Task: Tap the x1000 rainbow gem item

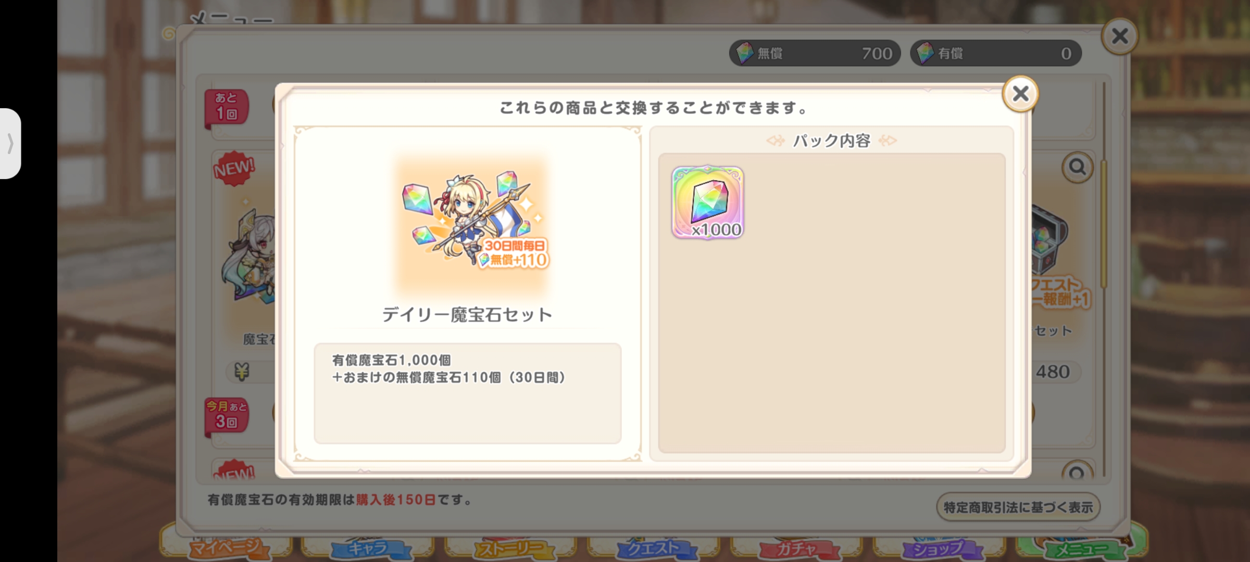Action: 708,203
